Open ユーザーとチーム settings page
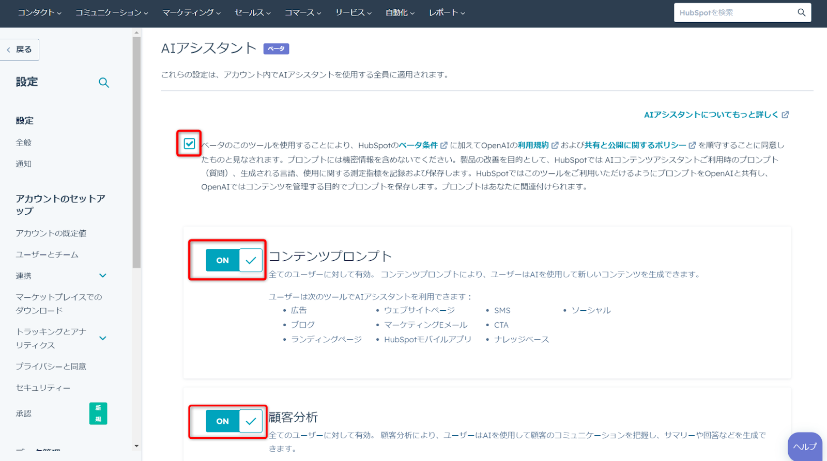 pos(47,255)
